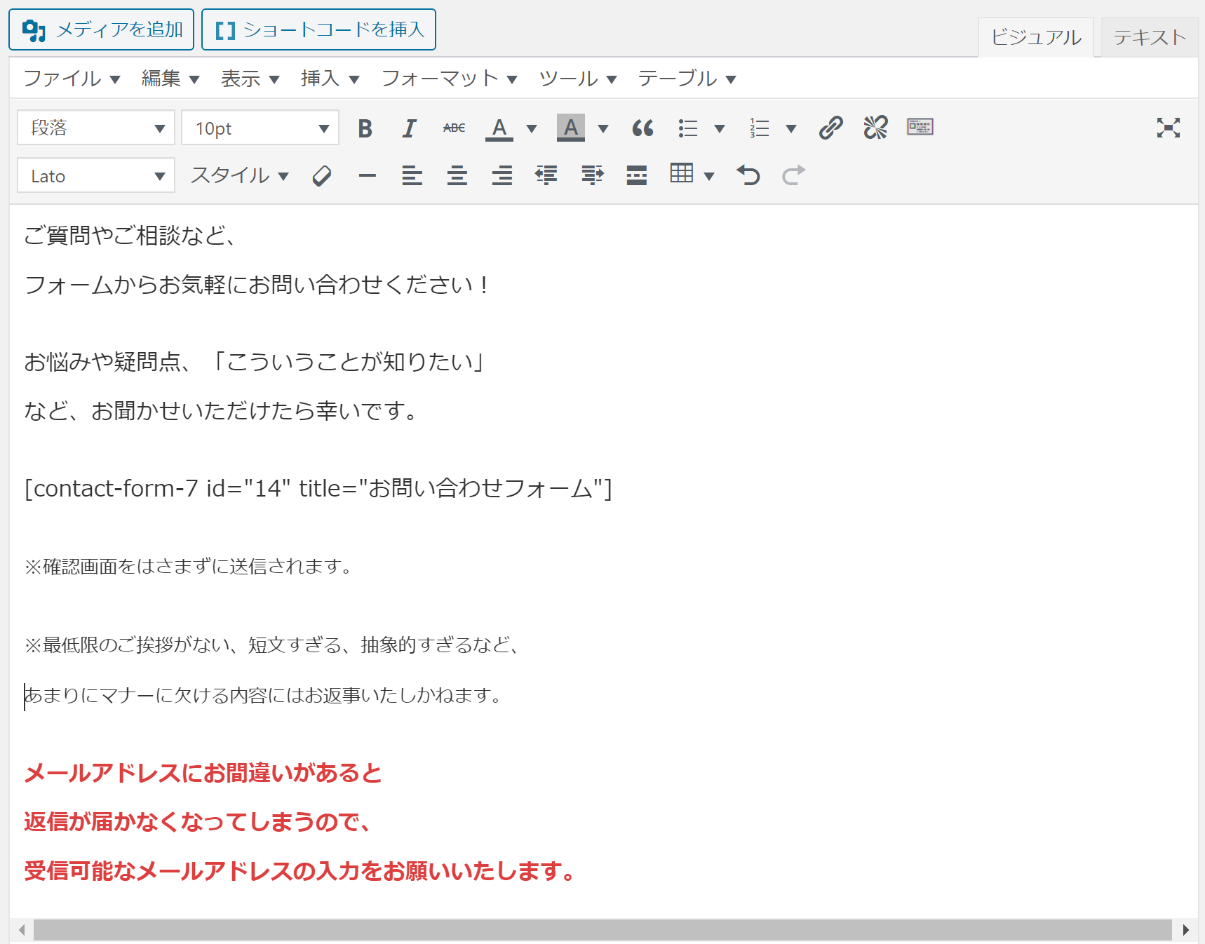Expand background color picker arrow
Viewport: 1205px width, 944px height.
(x=603, y=128)
